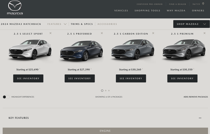Select the first carousel page dot

point(102,91)
